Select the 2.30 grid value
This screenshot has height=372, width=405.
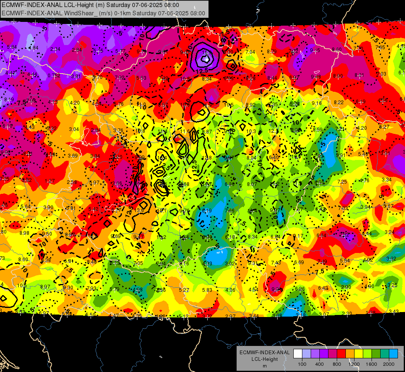point(347,313)
